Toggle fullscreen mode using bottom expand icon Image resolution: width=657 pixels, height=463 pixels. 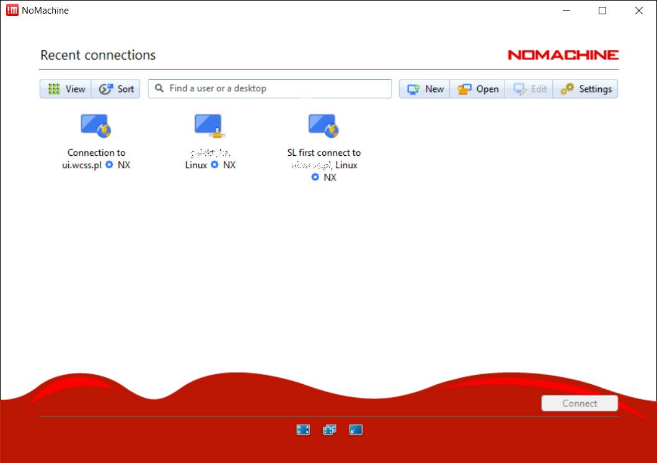303,429
